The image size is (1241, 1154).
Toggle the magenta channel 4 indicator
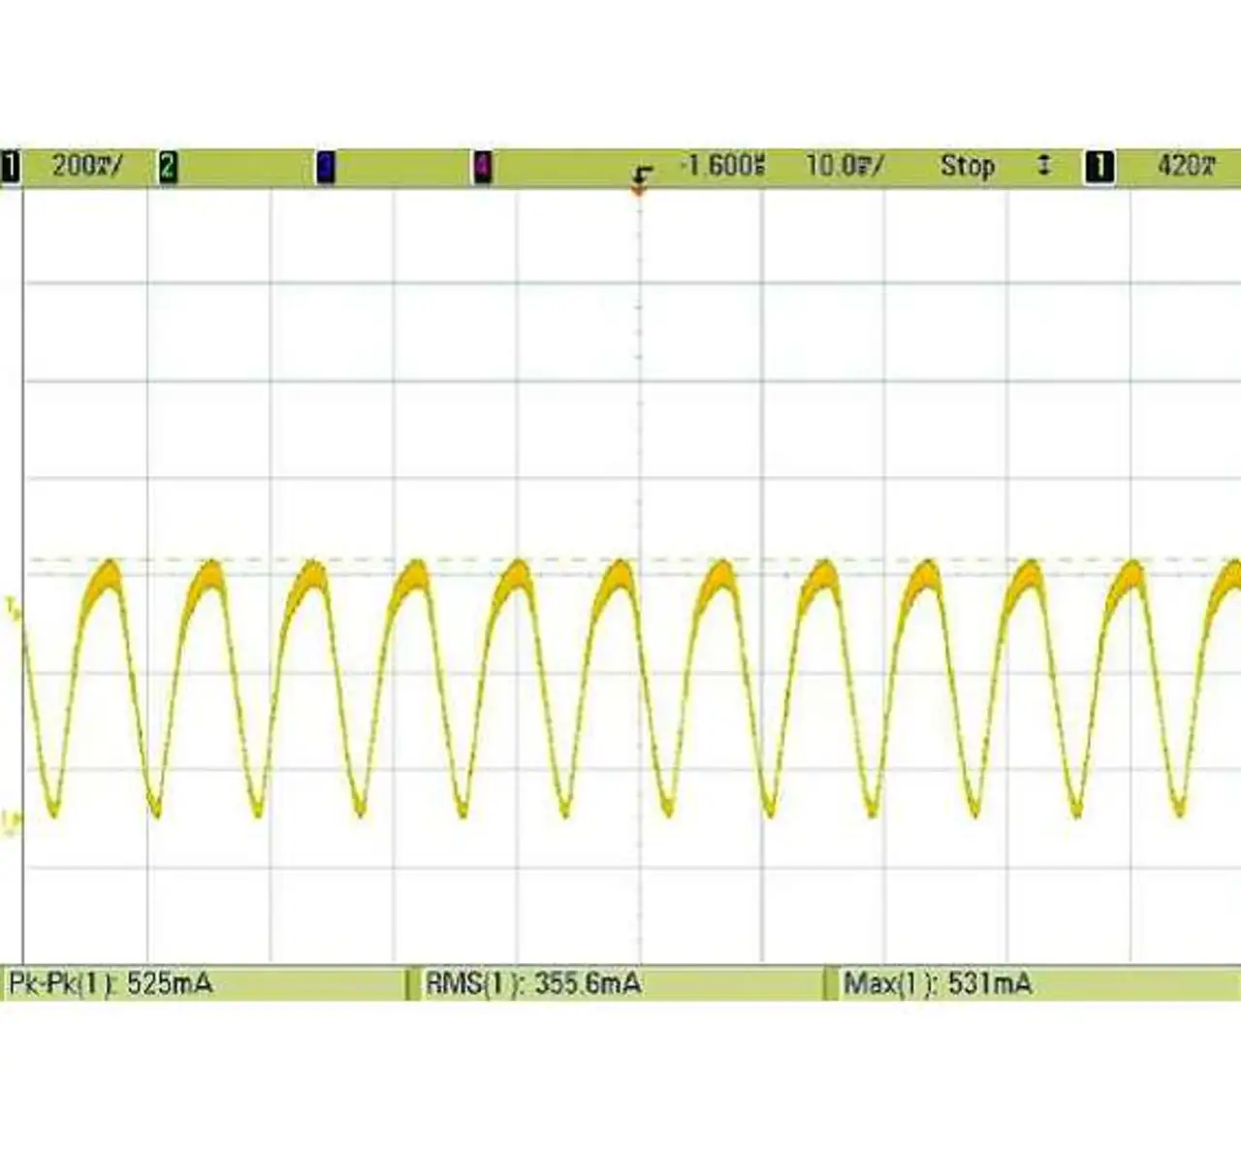(482, 167)
